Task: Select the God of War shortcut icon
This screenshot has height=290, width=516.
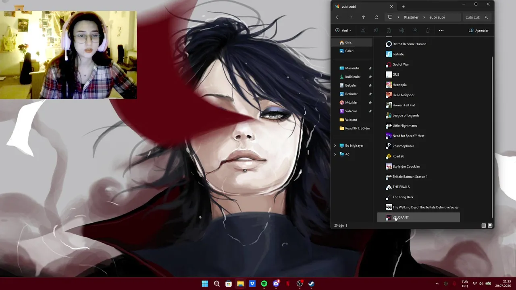Action: tap(389, 64)
